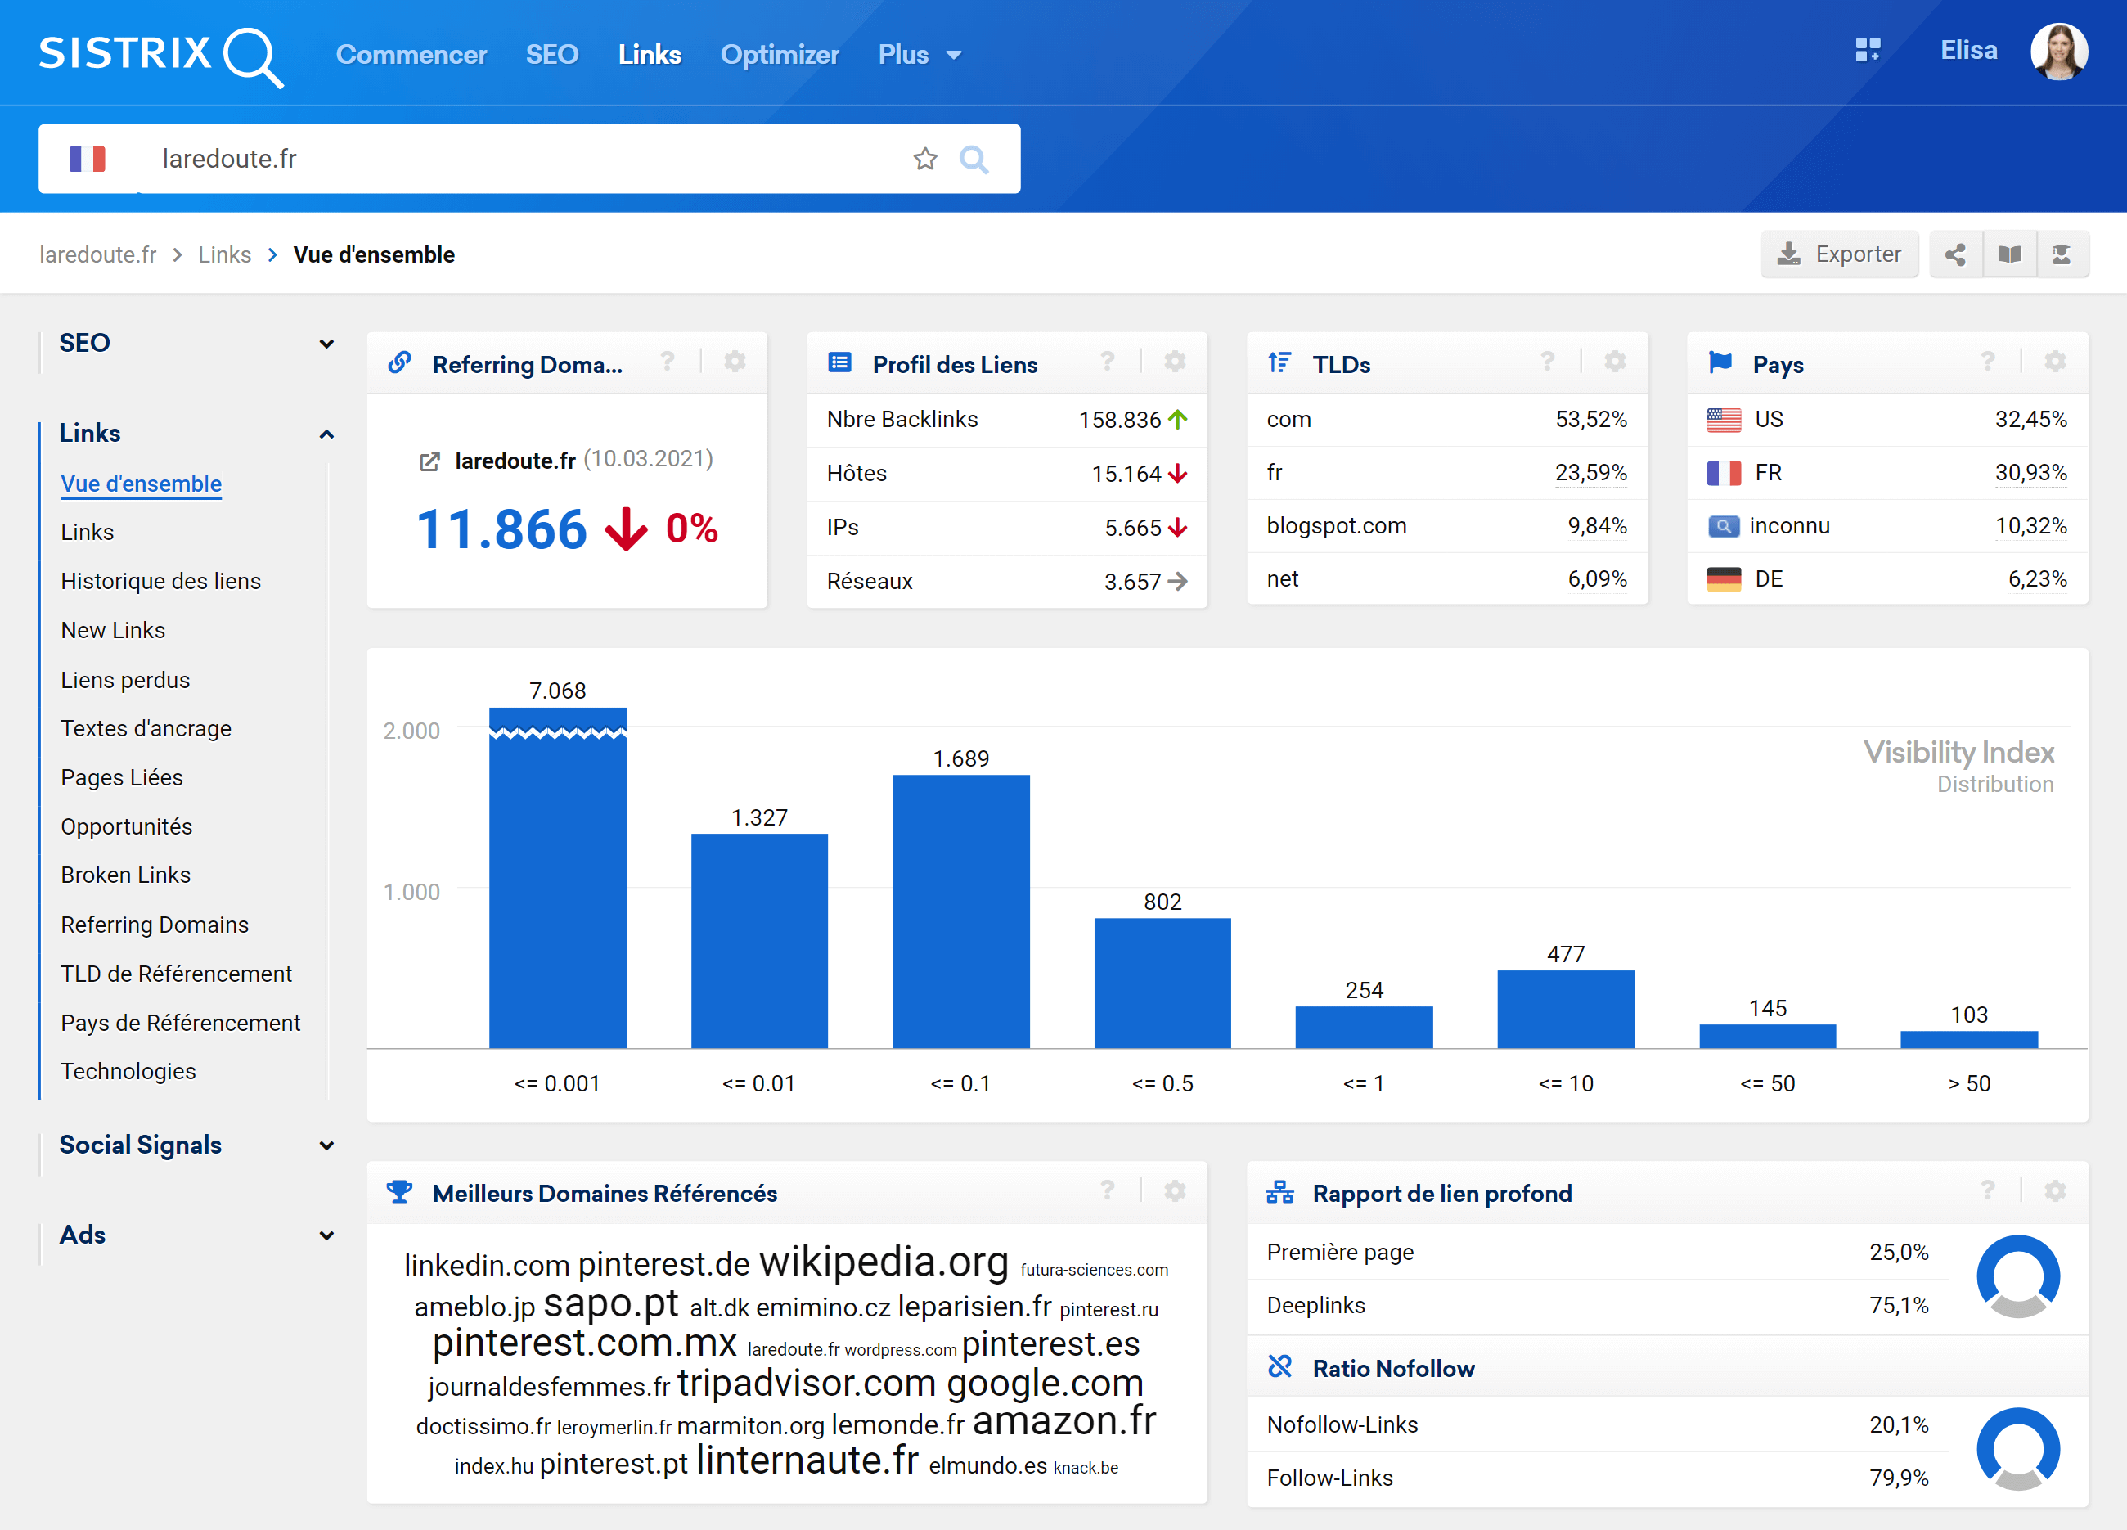Click the Referring Domains link icon

[399, 362]
